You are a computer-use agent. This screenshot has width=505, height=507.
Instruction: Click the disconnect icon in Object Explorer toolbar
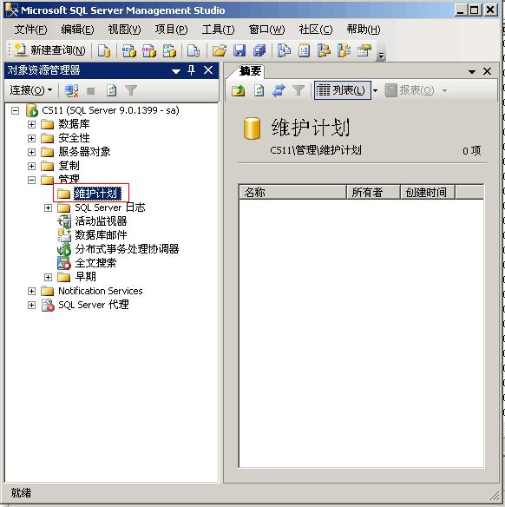[71, 90]
